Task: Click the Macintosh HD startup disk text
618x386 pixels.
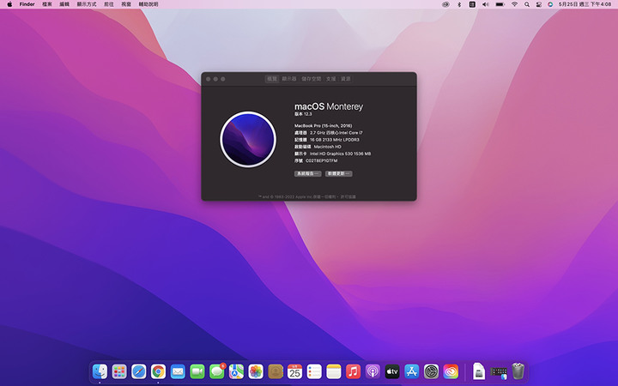Action: pyautogui.click(x=328, y=147)
